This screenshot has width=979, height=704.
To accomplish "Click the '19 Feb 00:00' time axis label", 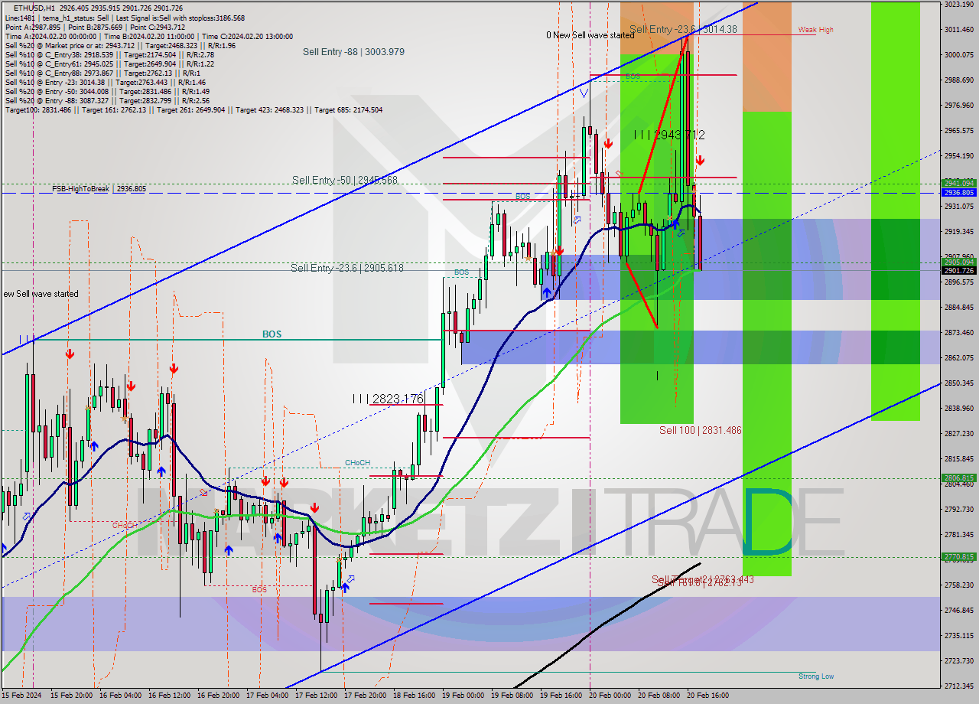I will tap(463, 696).
